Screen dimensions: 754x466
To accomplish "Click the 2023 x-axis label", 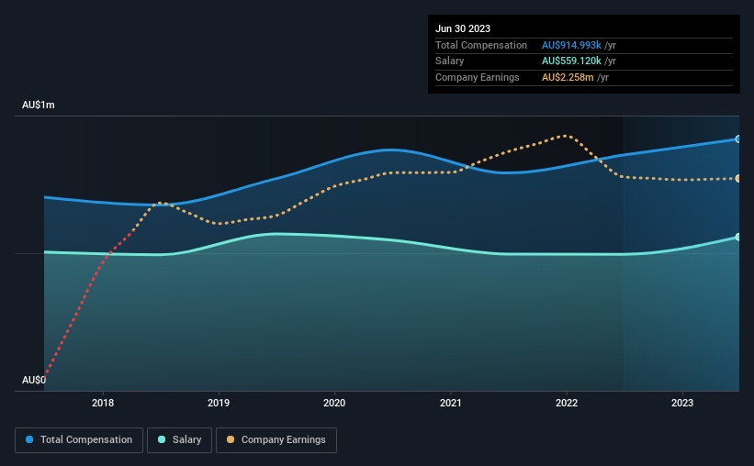I will pos(682,403).
